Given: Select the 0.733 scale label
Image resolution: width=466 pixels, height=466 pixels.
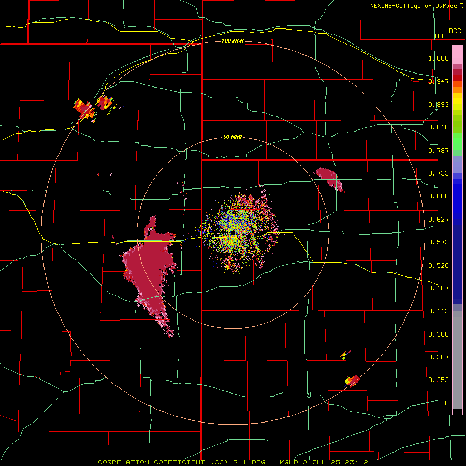Looking at the screenshot, I should coord(439,173).
